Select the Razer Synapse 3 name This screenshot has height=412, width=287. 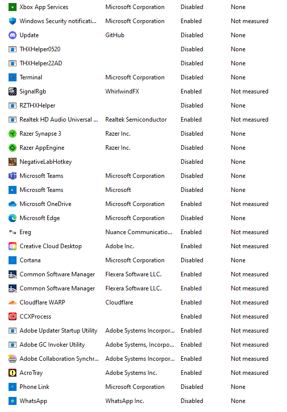pyautogui.click(x=41, y=134)
